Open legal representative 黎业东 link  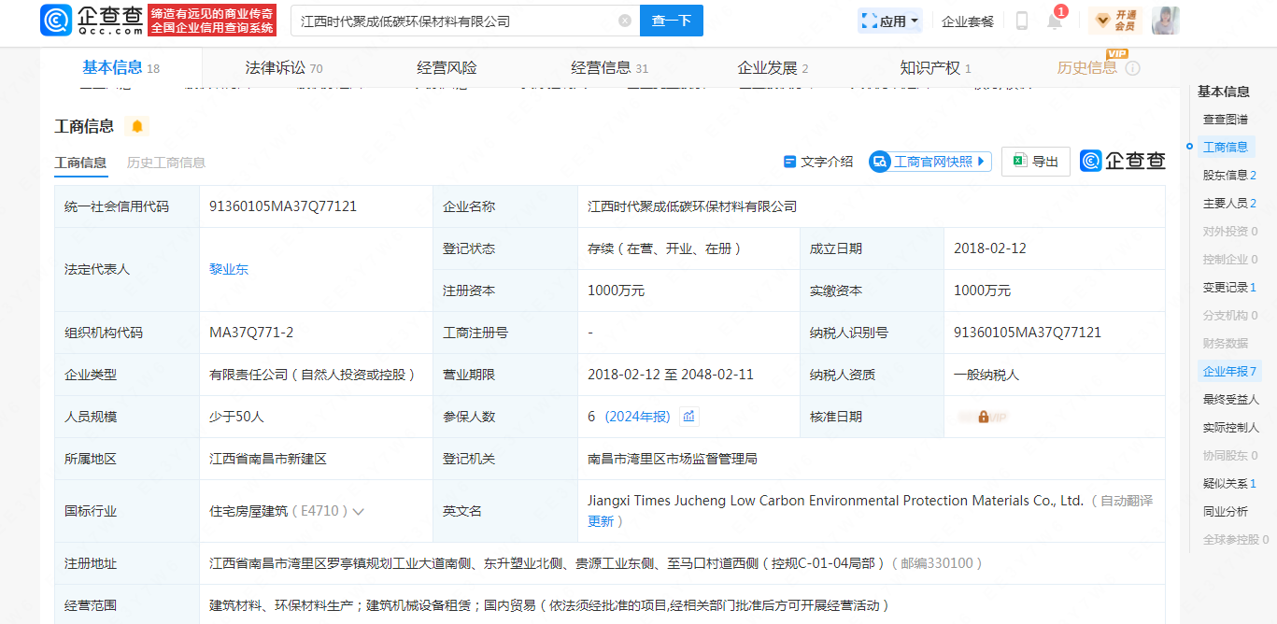pos(229,269)
